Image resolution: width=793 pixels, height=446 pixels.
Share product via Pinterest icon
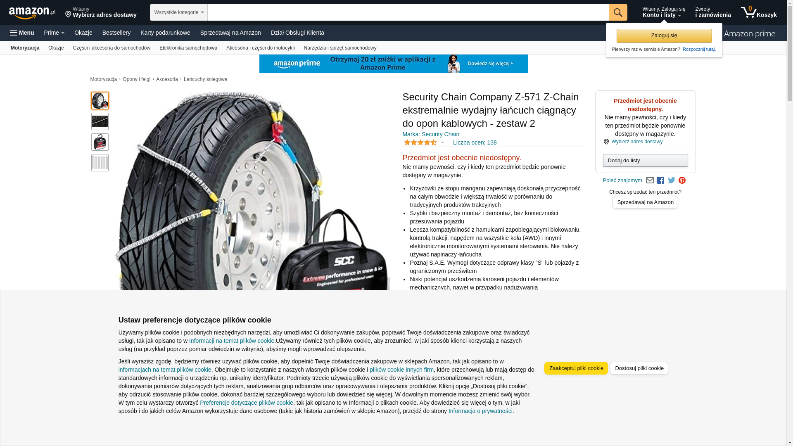point(682,180)
